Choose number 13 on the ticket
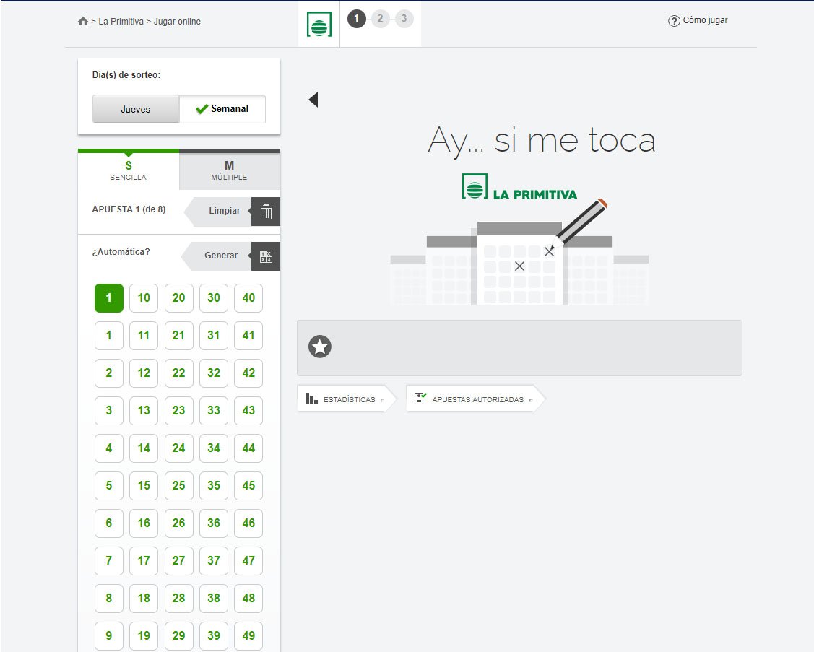The image size is (814, 652). 144,411
